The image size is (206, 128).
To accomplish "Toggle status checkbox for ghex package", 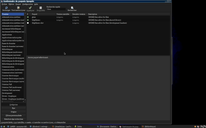I will click(x=28, y=17).
